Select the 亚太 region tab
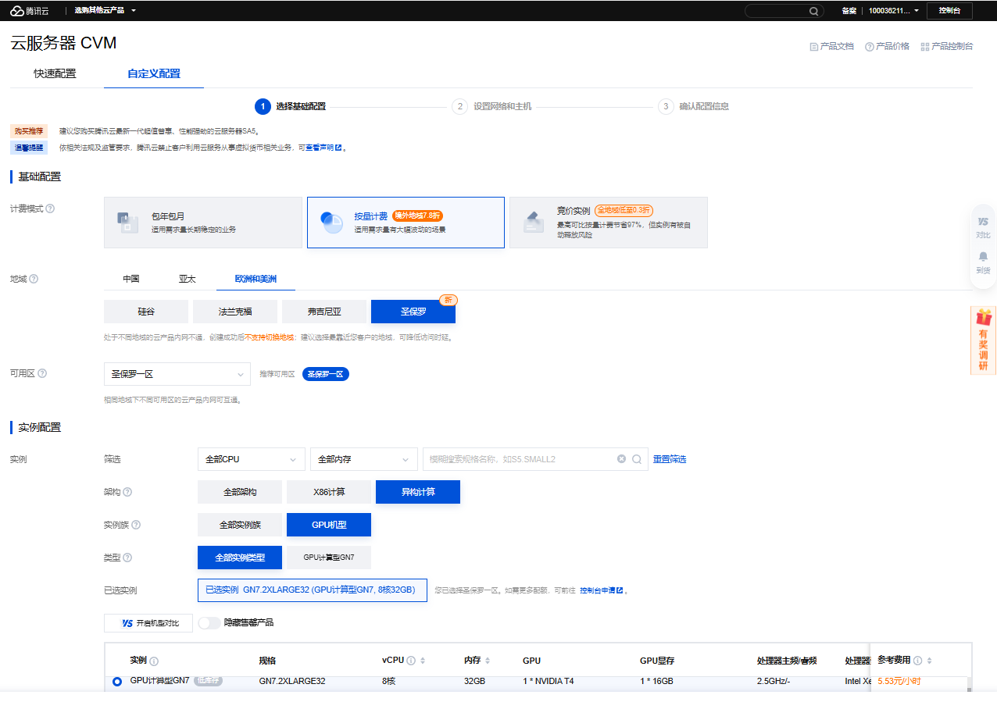This screenshot has width=997, height=702. pos(188,279)
